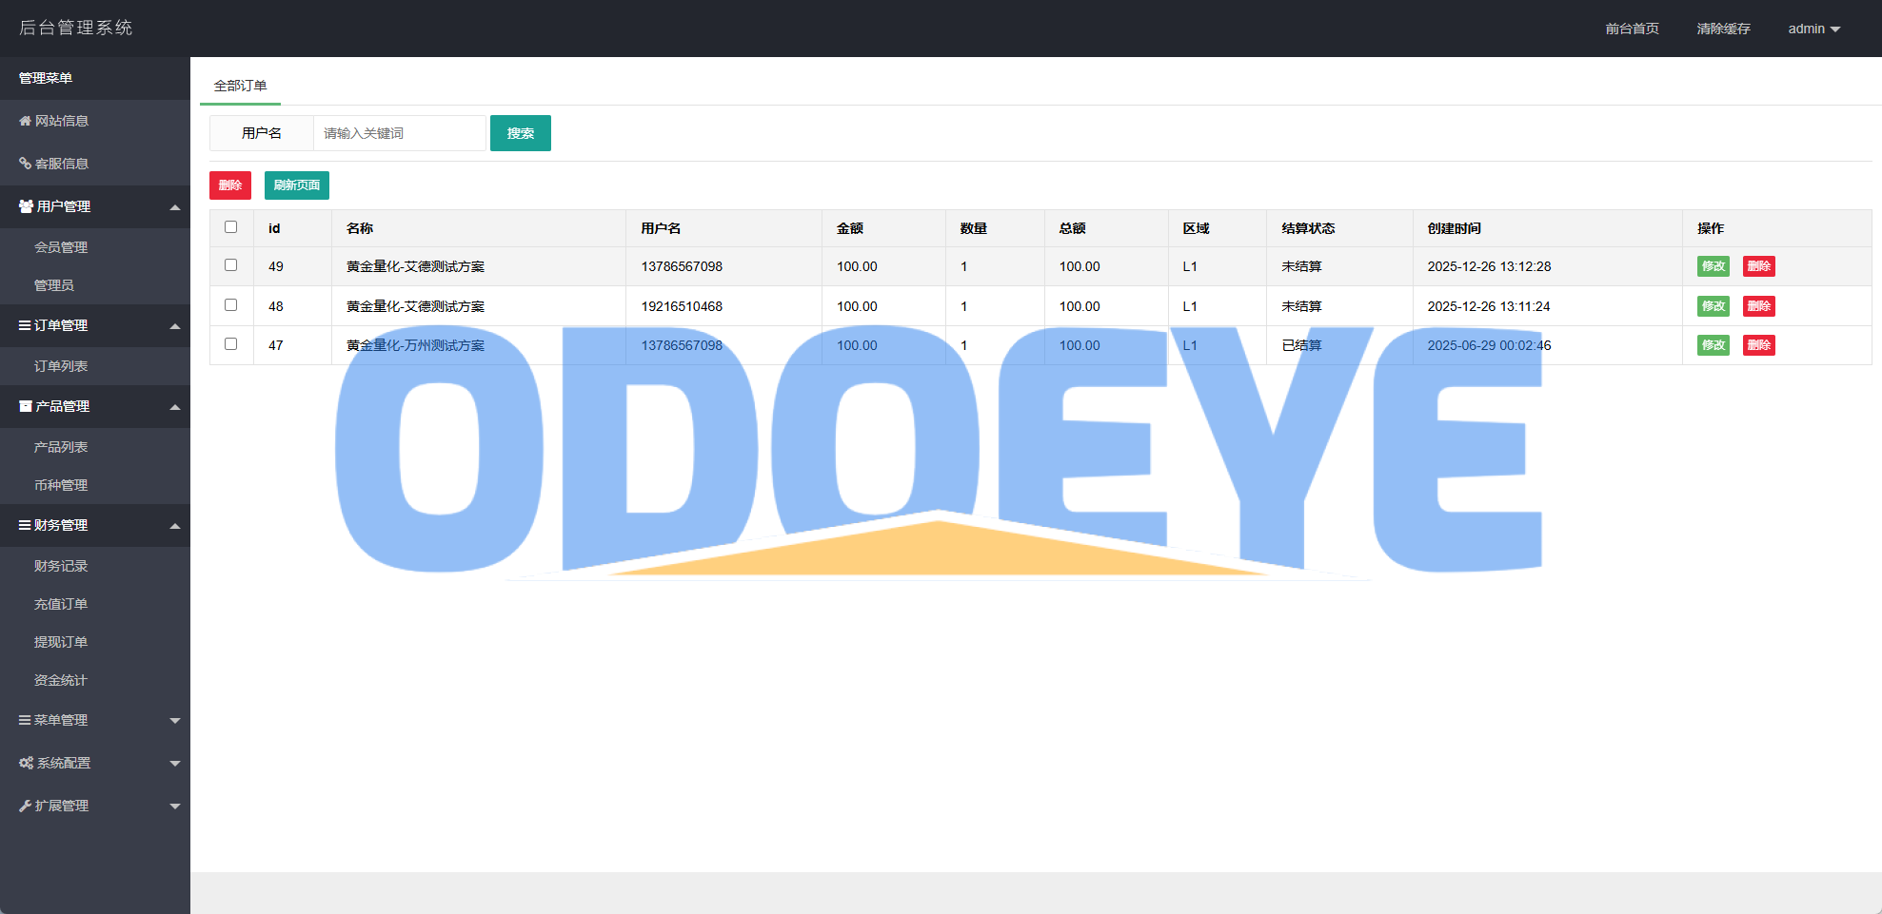Click the link icon beside 客服信息
The width and height of the screenshot is (1882, 914).
pyautogui.click(x=25, y=164)
